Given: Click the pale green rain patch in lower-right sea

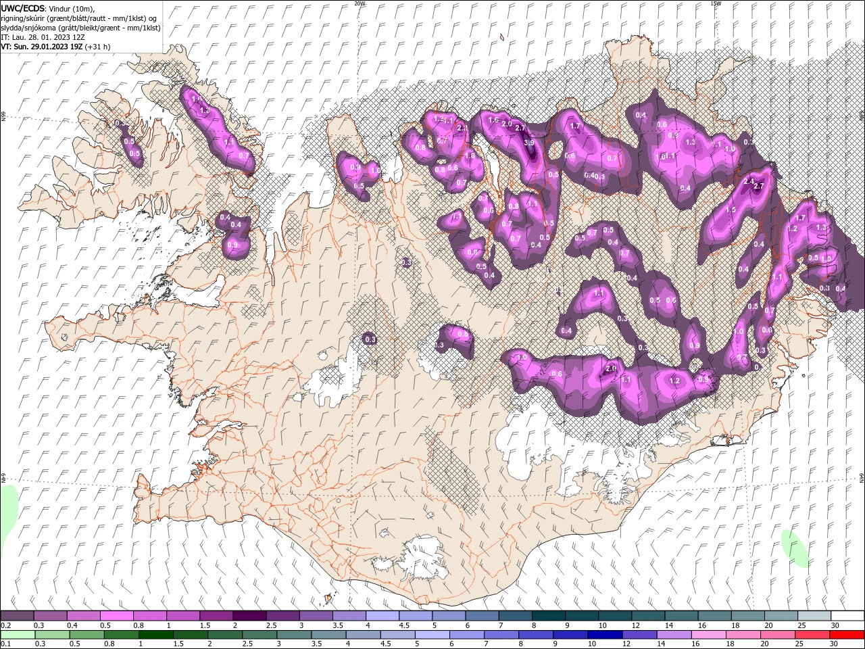Looking at the screenshot, I should [795, 548].
